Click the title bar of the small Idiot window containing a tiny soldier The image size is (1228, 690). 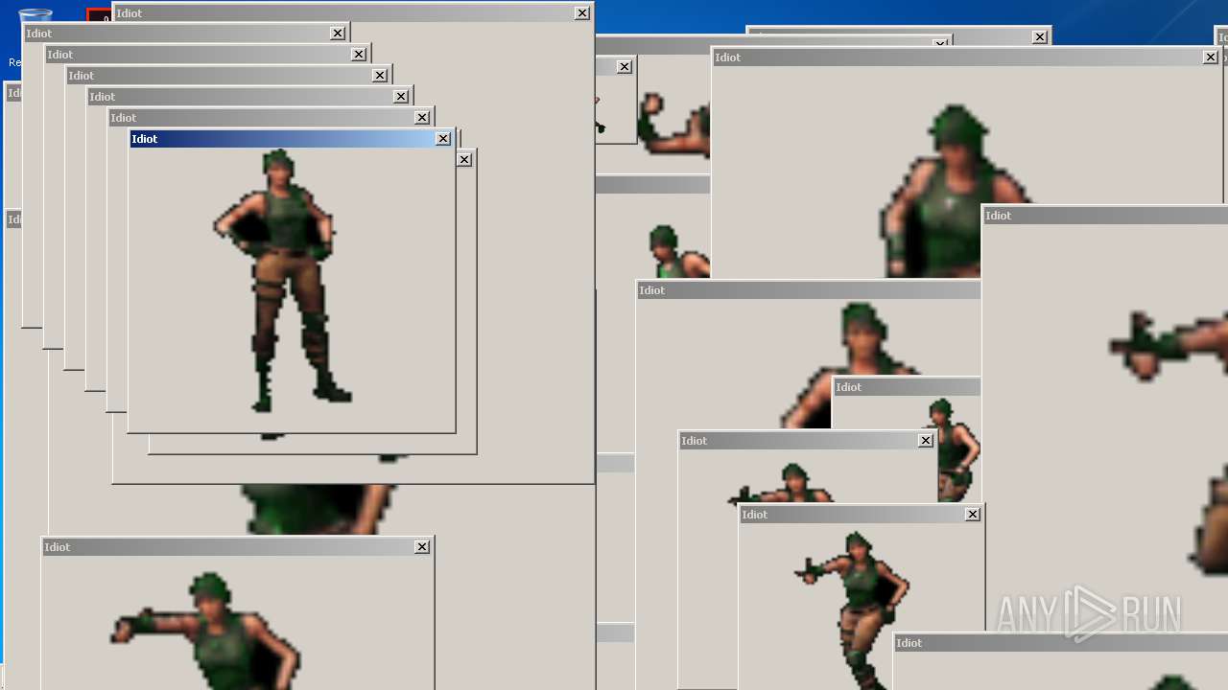pos(907,387)
